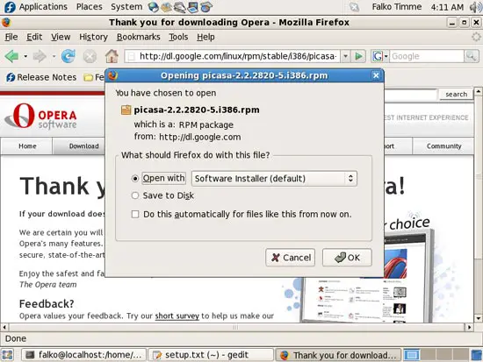The image size is (483, 362).
Task: Click the vertical scrollbar up arrow
Action: coord(478,91)
